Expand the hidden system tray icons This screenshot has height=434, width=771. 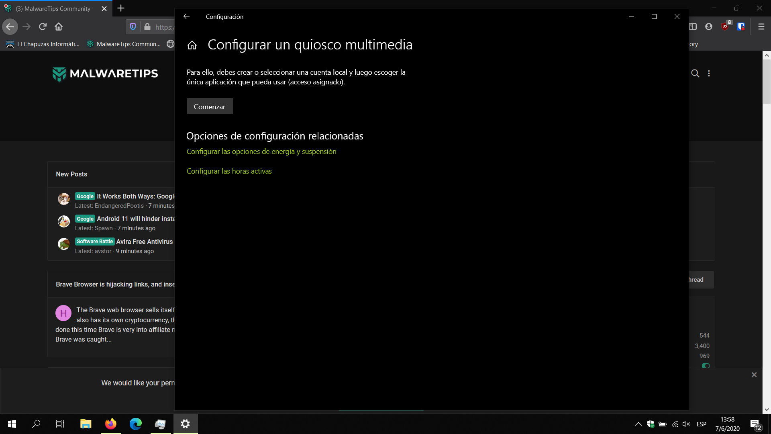[x=638, y=424]
